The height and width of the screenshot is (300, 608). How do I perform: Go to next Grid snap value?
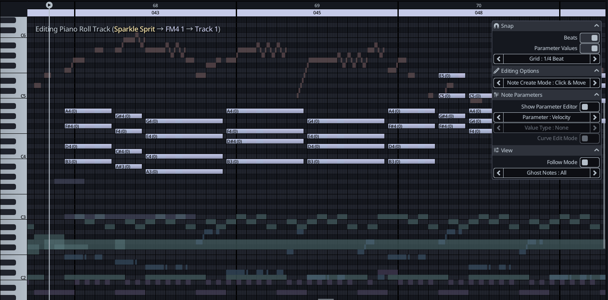pos(595,59)
